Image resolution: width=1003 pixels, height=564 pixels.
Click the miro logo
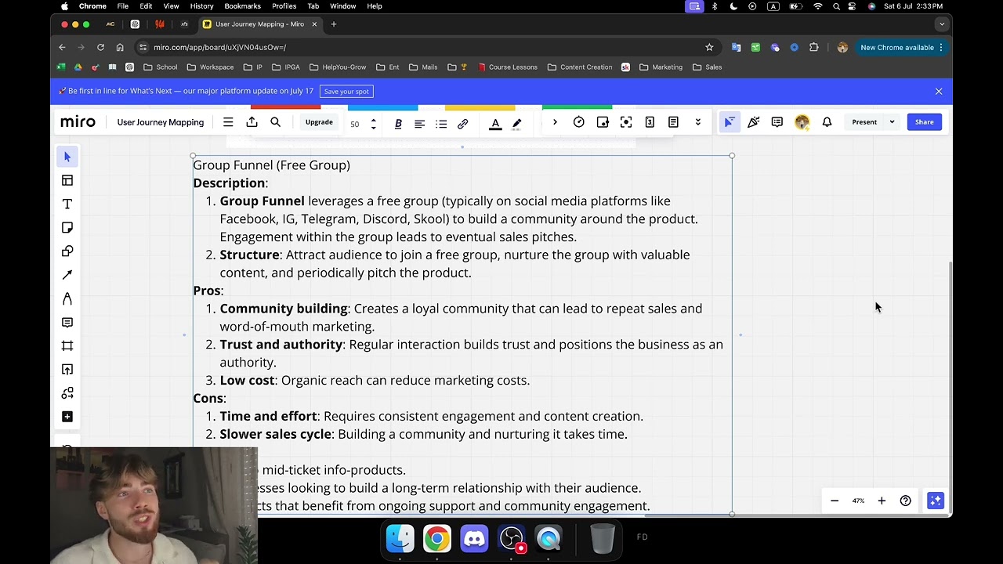pyautogui.click(x=78, y=122)
